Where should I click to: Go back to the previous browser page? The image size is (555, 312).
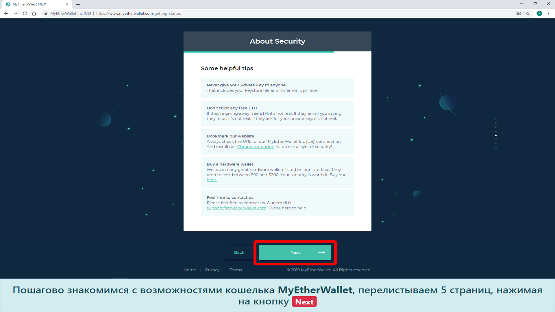[6, 13]
